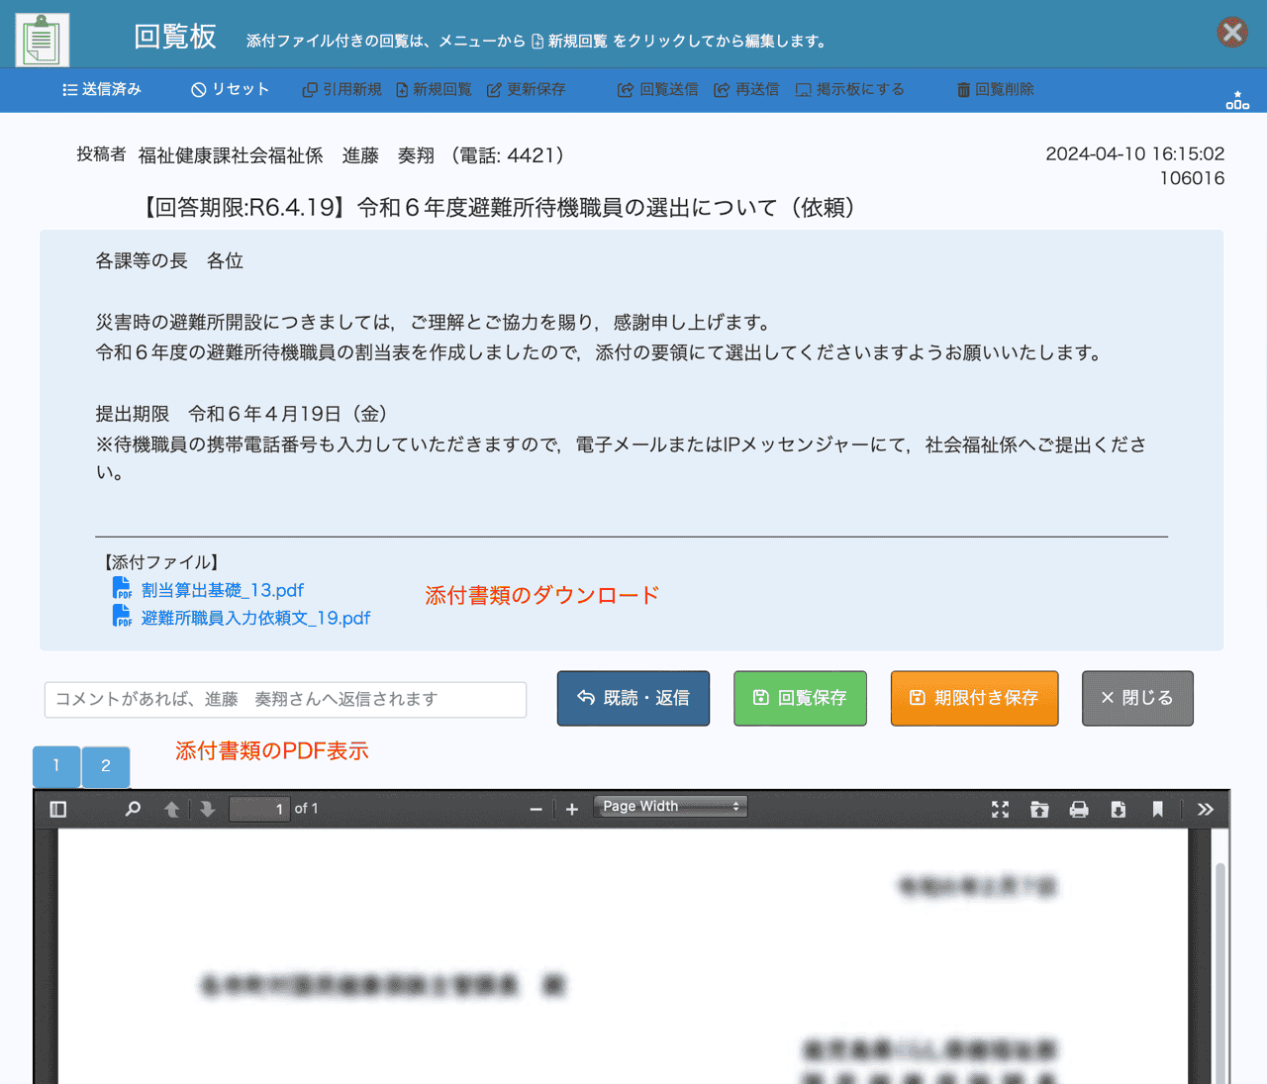Click the PDF bookmark current view icon

[x=1157, y=810]
